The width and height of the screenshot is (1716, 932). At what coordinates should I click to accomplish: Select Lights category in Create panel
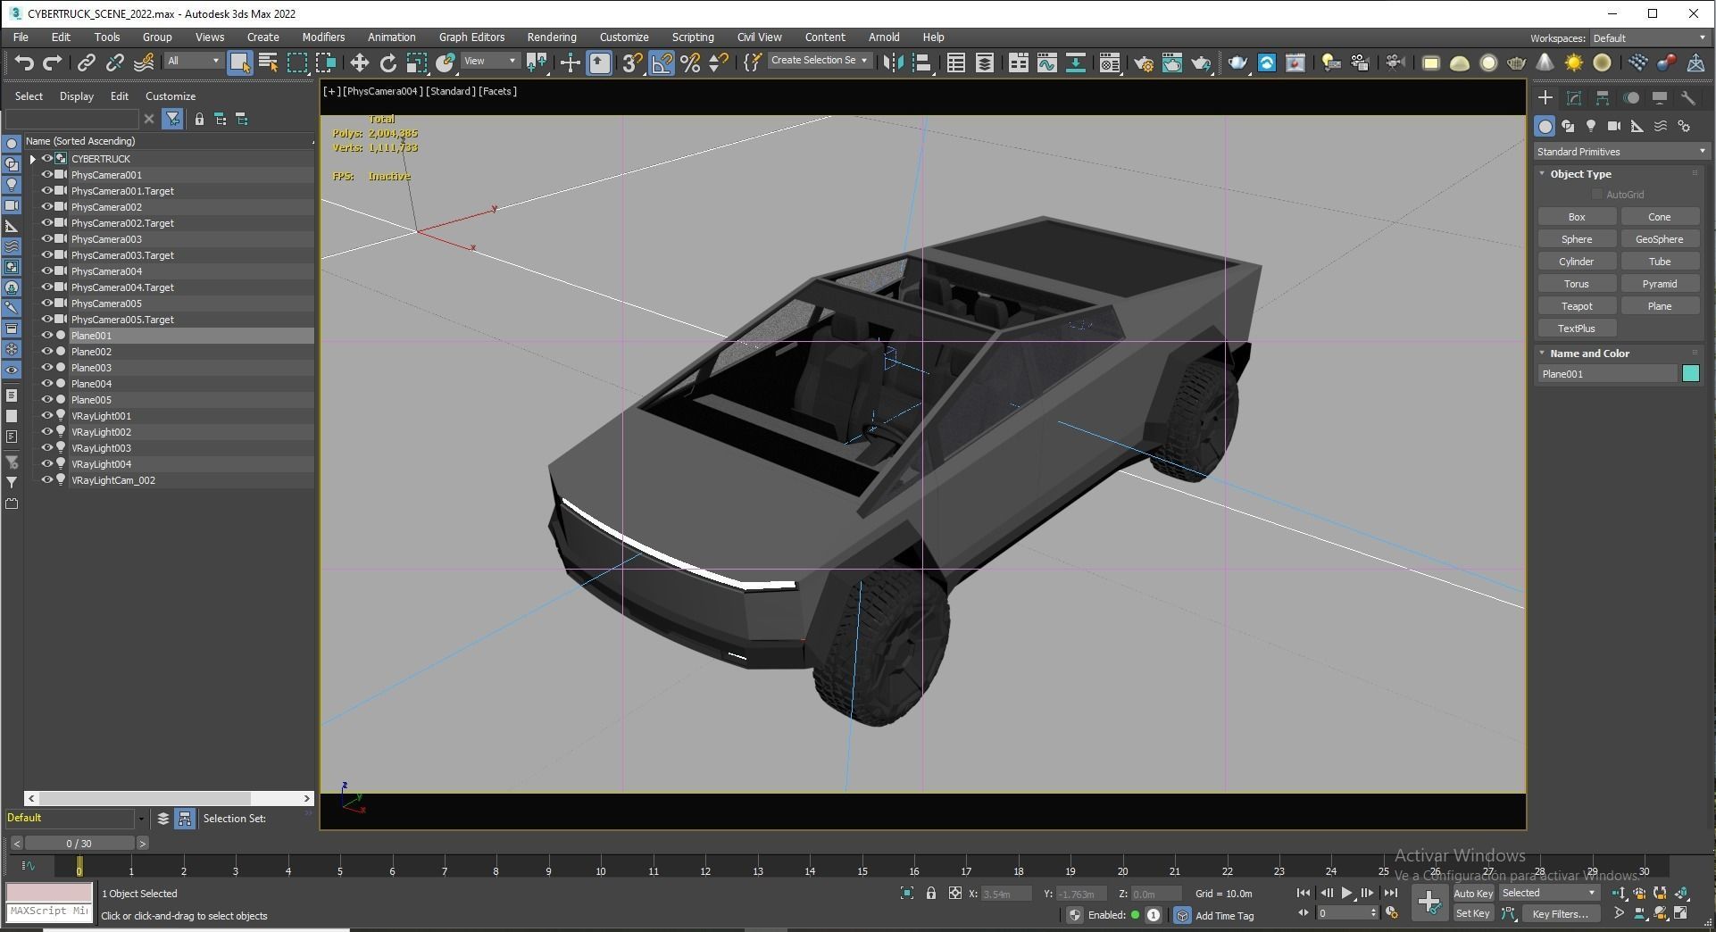(x=1591, y=127)
